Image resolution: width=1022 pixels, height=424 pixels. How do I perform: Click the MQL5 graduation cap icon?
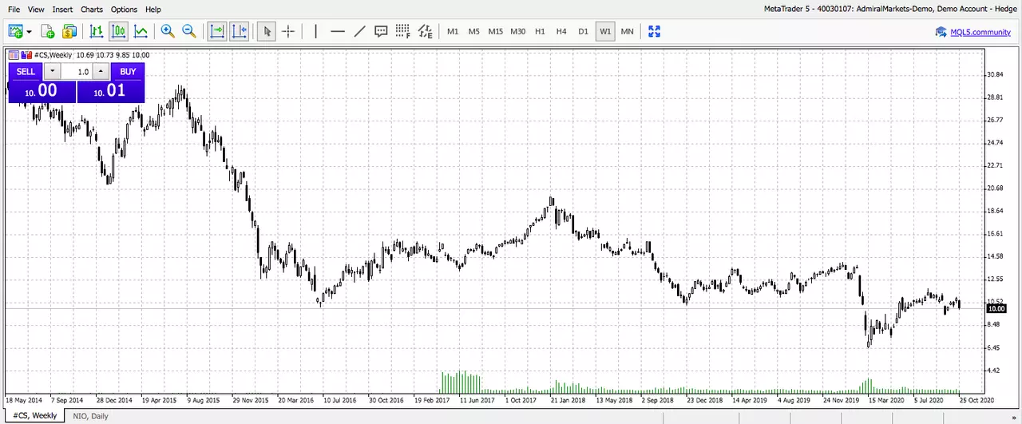point(941,32)
